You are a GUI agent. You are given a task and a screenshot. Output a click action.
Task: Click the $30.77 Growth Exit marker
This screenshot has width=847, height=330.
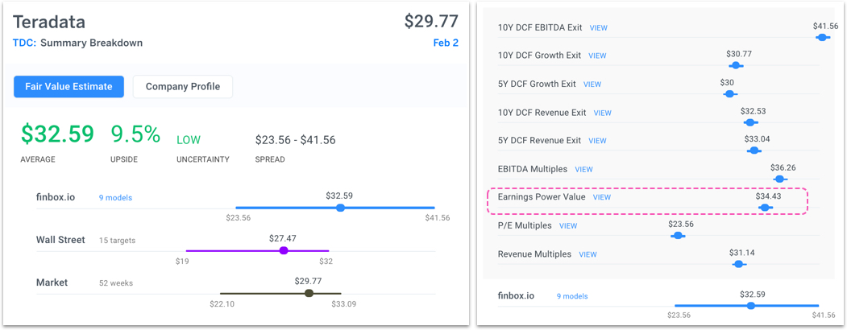pyautogui.click(x=736, y=65)
